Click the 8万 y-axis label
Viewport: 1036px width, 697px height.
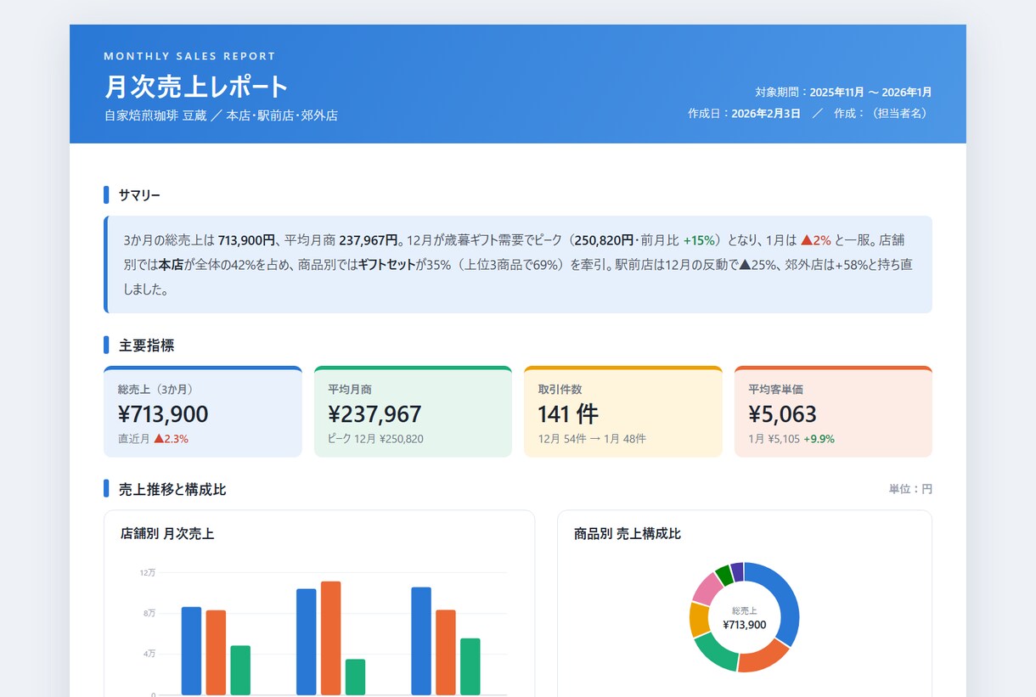point(149,613)
